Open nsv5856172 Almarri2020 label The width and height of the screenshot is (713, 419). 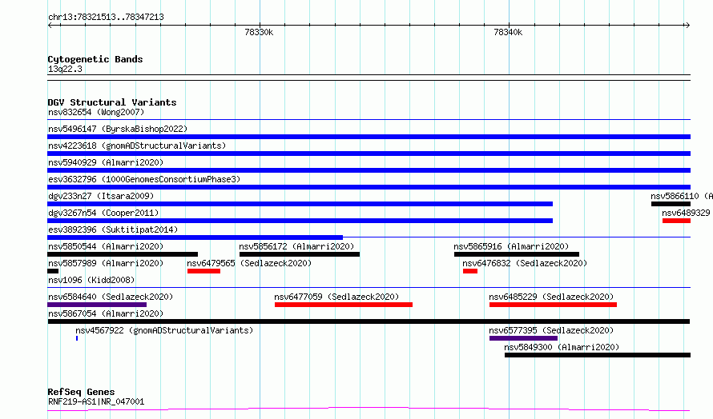[296, 246]
